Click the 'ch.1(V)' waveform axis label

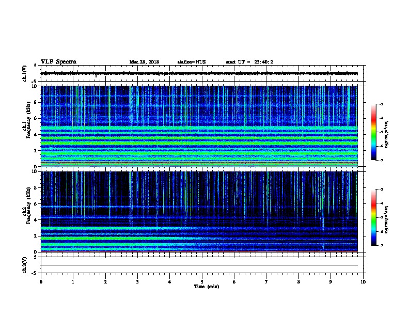tap(24, 73)
